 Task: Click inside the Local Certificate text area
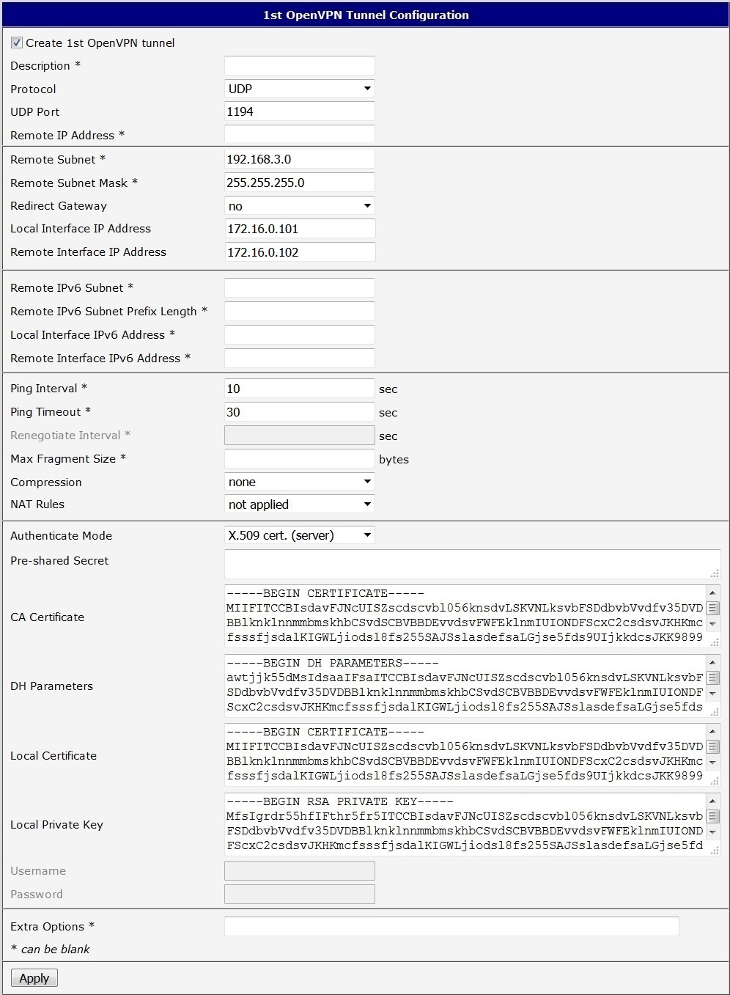(465, 754)
